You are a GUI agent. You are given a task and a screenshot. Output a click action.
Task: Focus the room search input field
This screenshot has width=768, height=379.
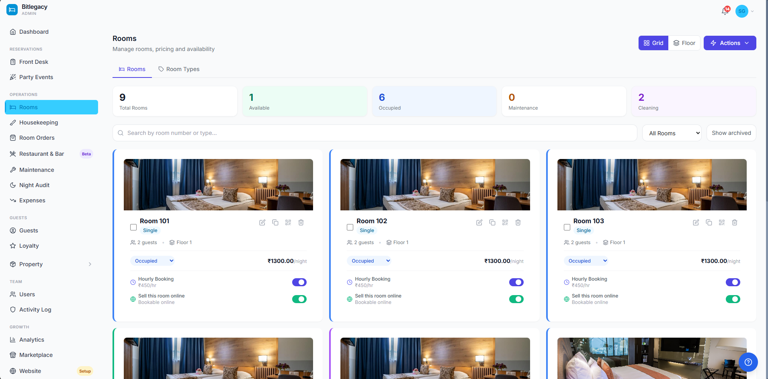click(375, 133)
